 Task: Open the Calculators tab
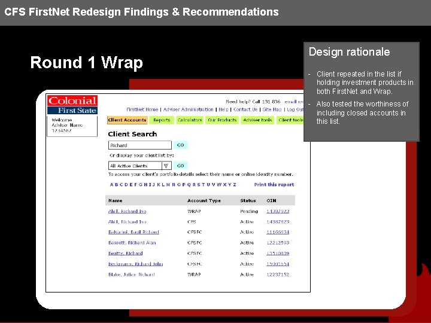[x=190, y=120]
